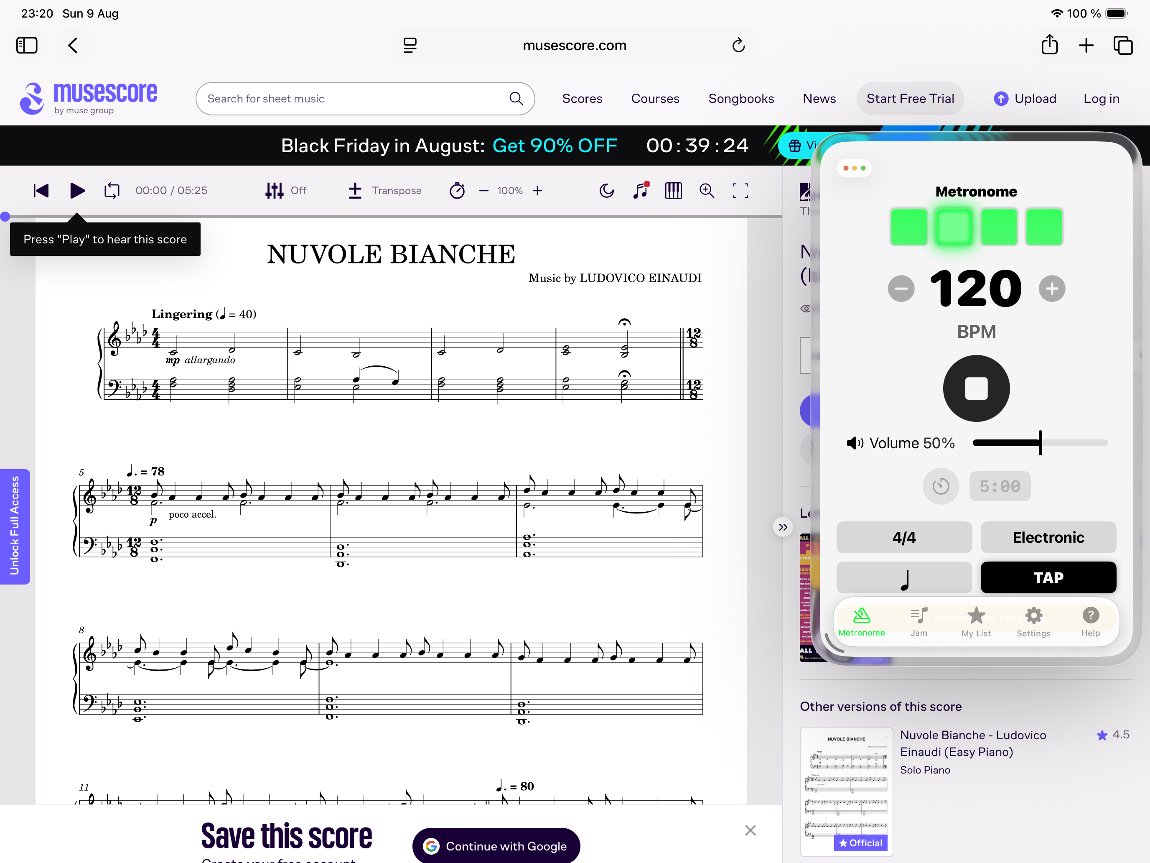The width and height of the screenshot is (1150, 863).
Task: Click the Upload button
Action: [x=1025, y=98]
